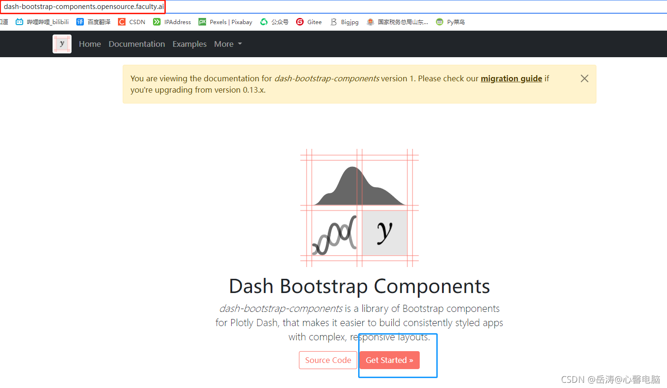The width and height of the screenshot is (667, 388).
Task: Click the Get Started button
Action: pyautogui.click(x=389, y=360)
